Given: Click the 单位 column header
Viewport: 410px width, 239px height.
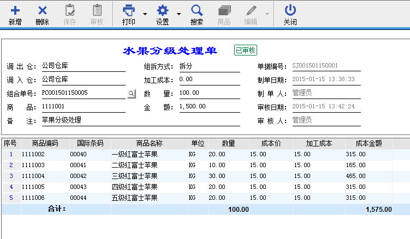Looking at the screenshot, I should [198, 143].
